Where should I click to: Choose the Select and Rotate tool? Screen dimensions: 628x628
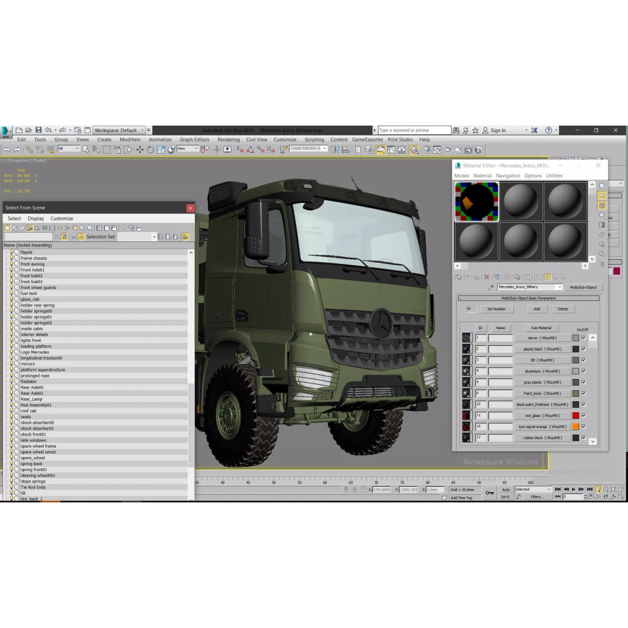pos(150,150)
